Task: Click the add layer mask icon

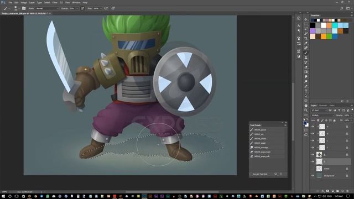Action: (327, 191)
